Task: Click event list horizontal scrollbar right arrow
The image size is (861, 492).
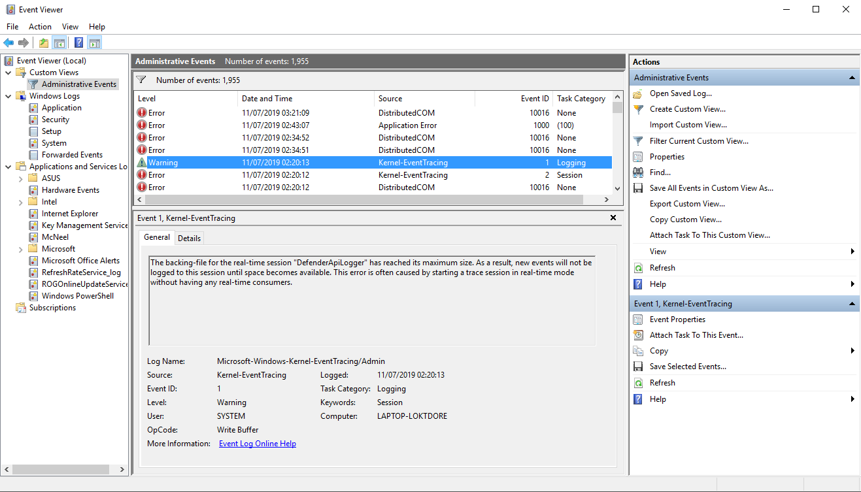Action: pos(607,199)
